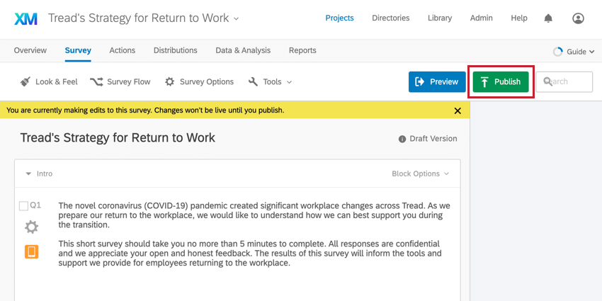Open the Tools dropdown menu
The image size is (602, 301).
(x=271, y=81)
